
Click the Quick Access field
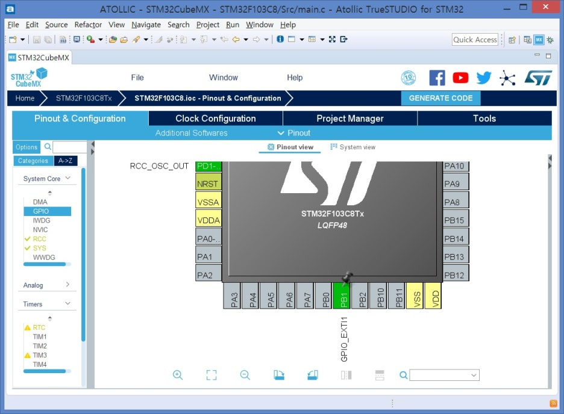475,40
